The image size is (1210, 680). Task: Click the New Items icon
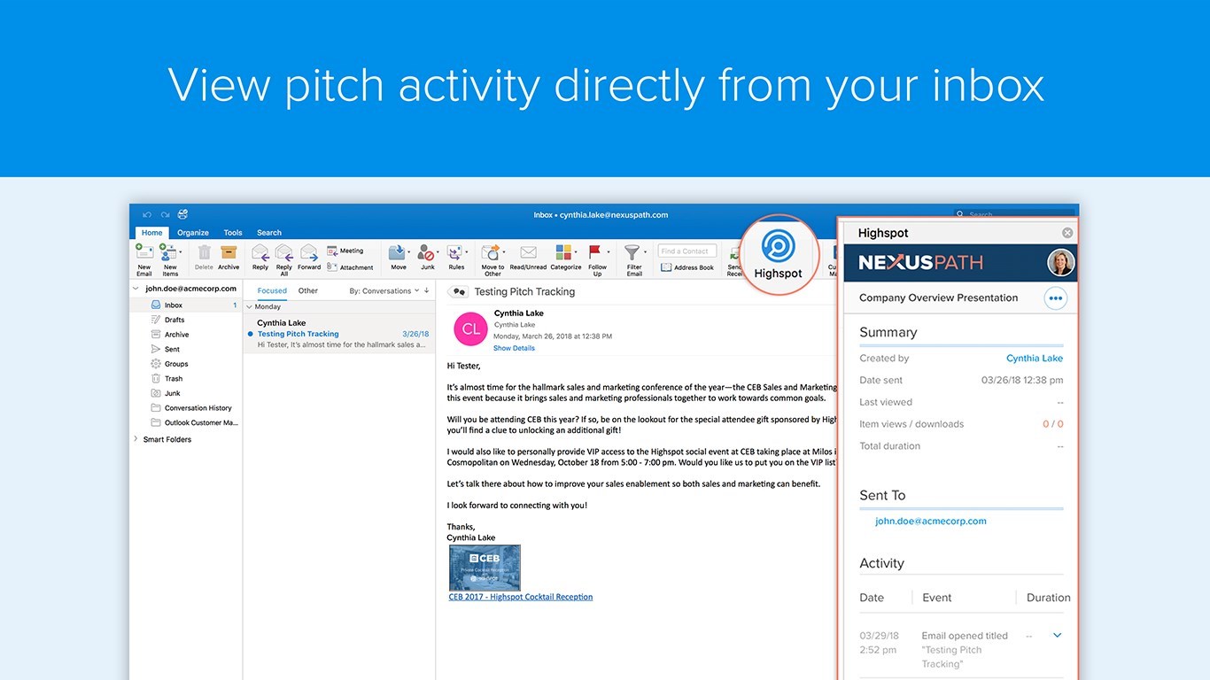tap(167, 253)
